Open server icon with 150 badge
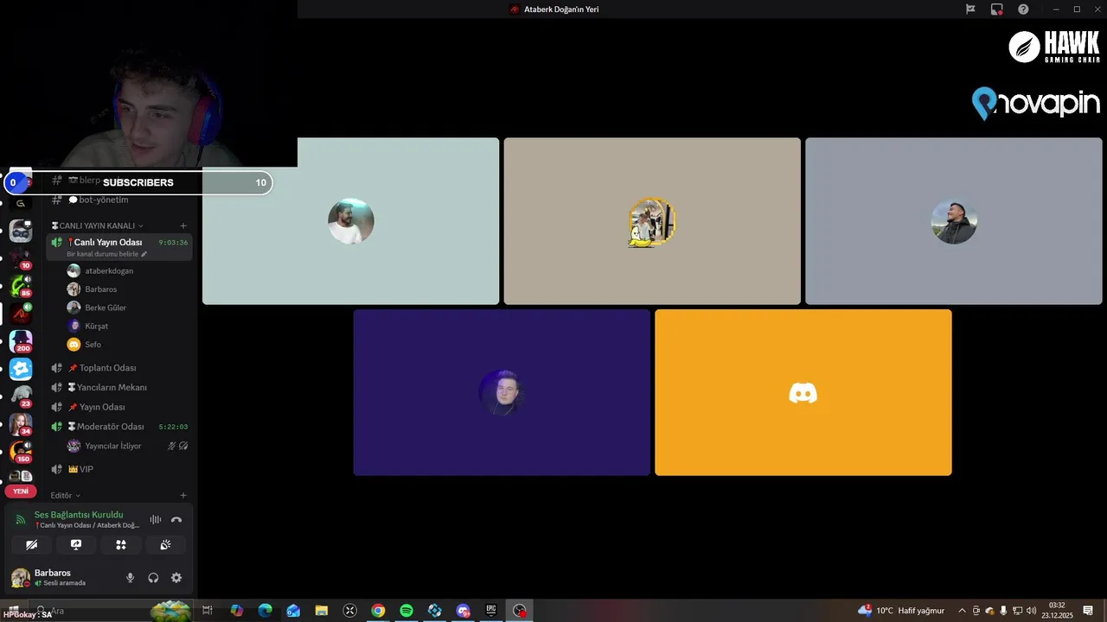Screen dimensions: 1107x622 21,452
